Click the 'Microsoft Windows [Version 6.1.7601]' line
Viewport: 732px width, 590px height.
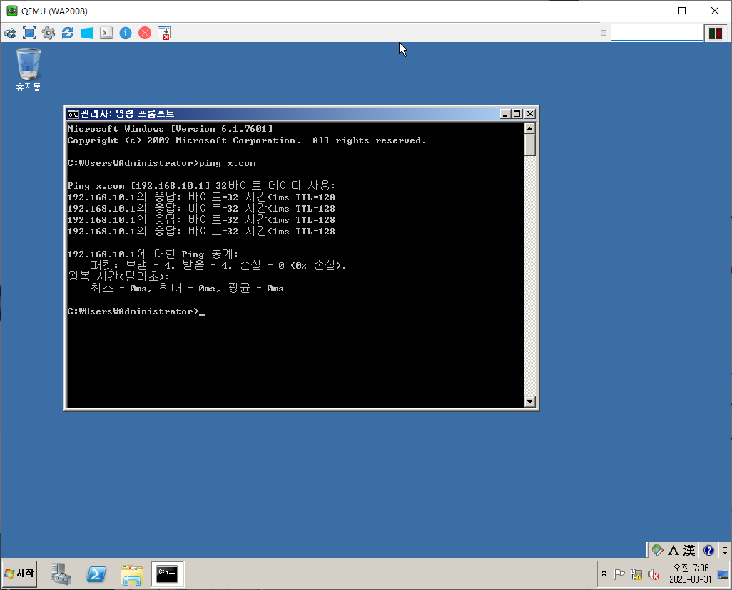(171, 129)
